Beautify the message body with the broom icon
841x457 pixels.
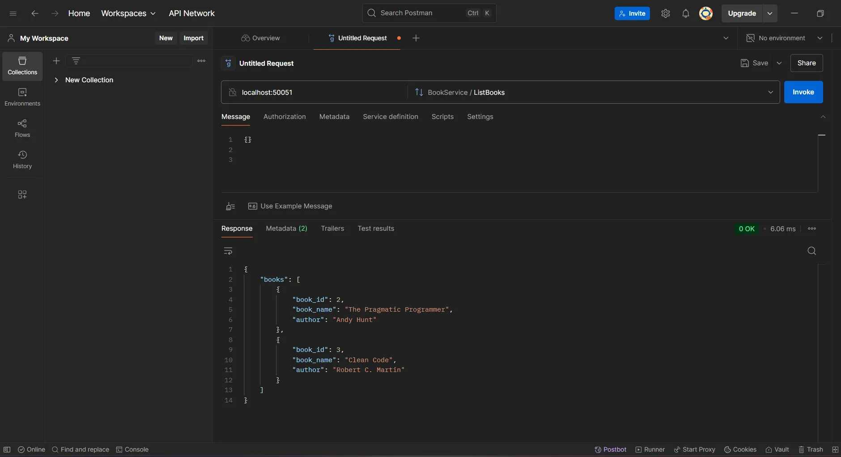(230, 207)
